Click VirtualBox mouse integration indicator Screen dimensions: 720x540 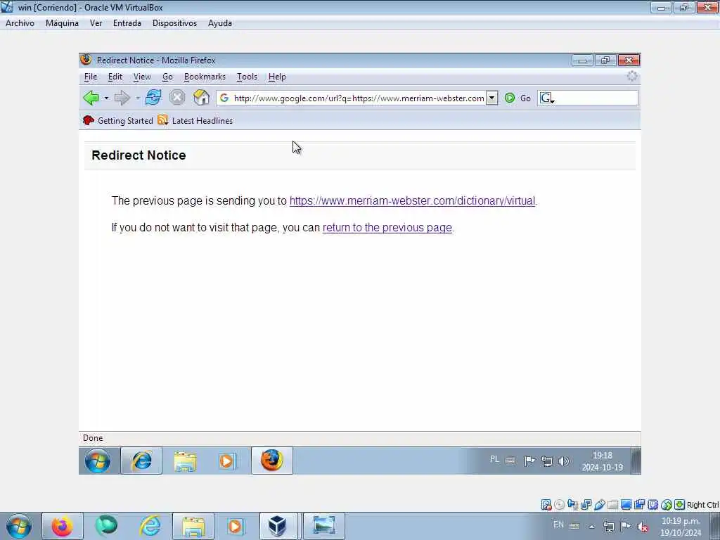(667, 505)
